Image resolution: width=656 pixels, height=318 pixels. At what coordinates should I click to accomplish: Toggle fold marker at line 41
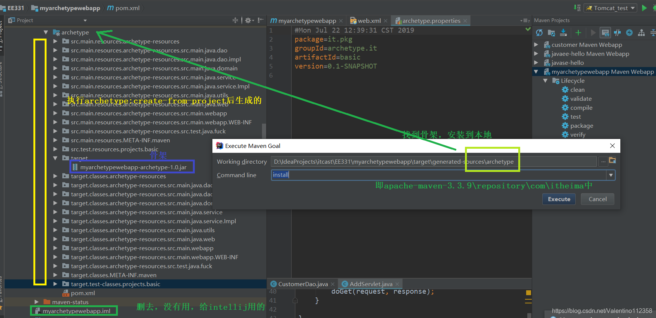[x=295, y=300]
